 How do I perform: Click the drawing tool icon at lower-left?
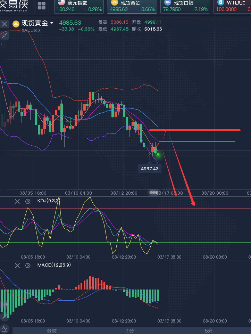coord(4,316)
